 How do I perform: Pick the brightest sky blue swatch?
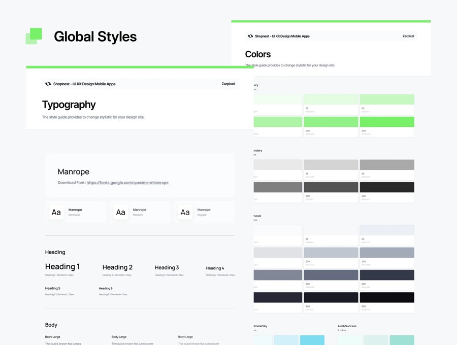coord(312,339)
